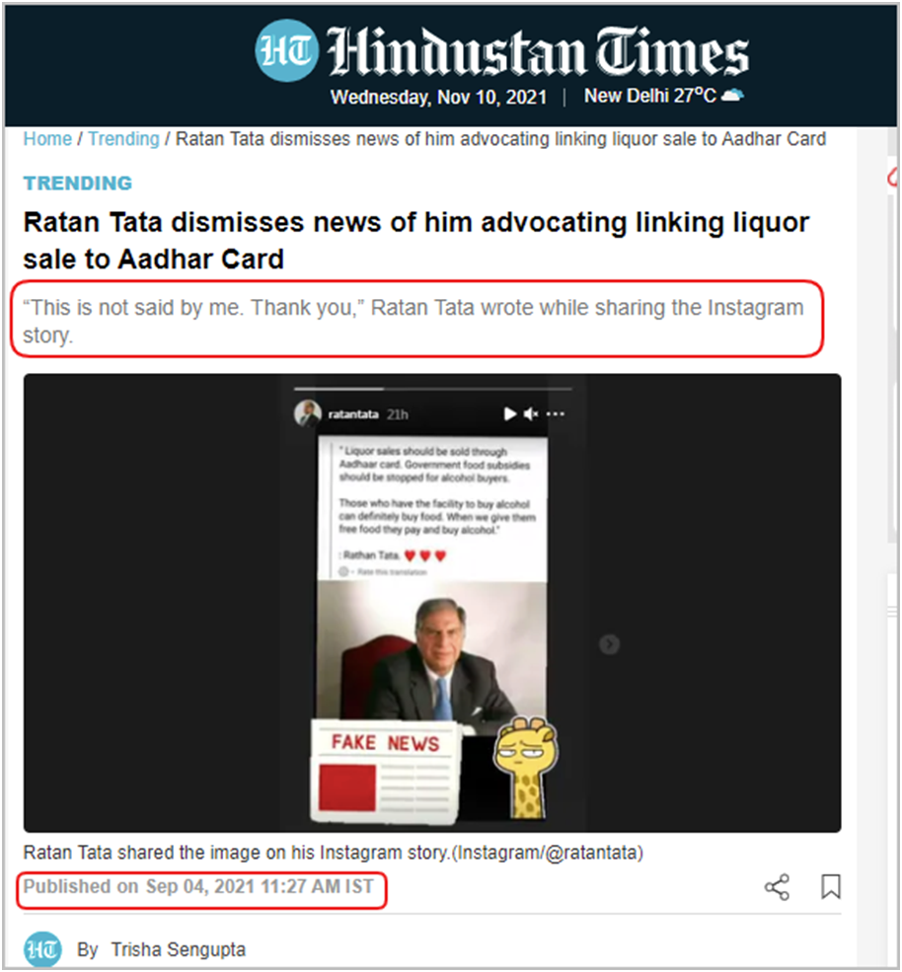Open the Trending breadcrumb link
902x972 pixels.
(x=123, y=139)
